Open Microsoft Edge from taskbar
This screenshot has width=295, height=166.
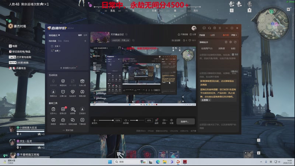coord(158,162)
